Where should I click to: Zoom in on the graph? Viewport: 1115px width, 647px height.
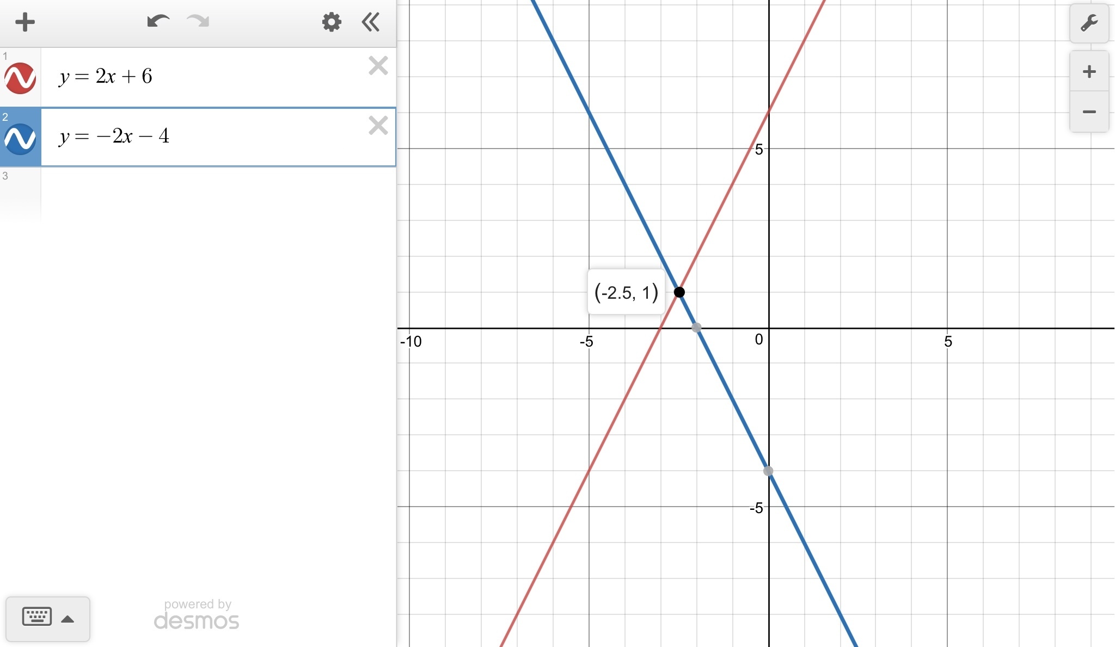click(x=1089, y=72)
